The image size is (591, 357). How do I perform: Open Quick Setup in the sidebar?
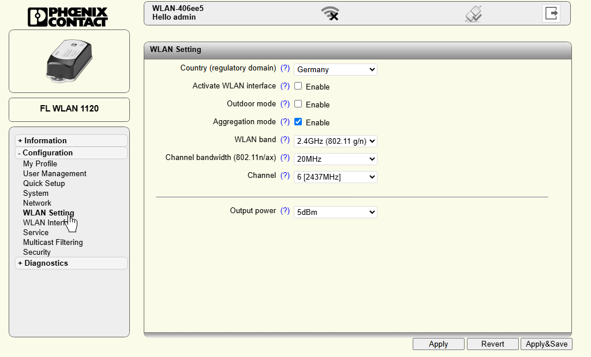[x=44, y=183]
